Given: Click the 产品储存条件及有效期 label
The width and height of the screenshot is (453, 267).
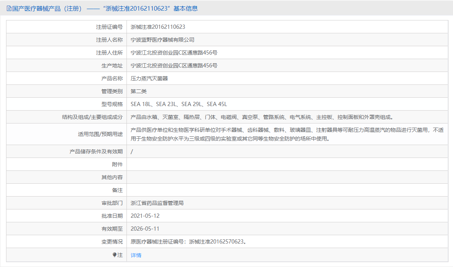Looking at the screenshot, I should pos(96,151).
